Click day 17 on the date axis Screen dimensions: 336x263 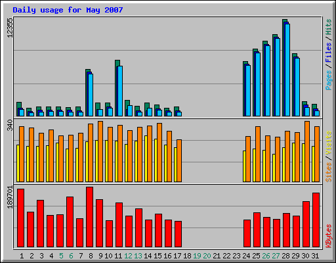pos(177,256)
